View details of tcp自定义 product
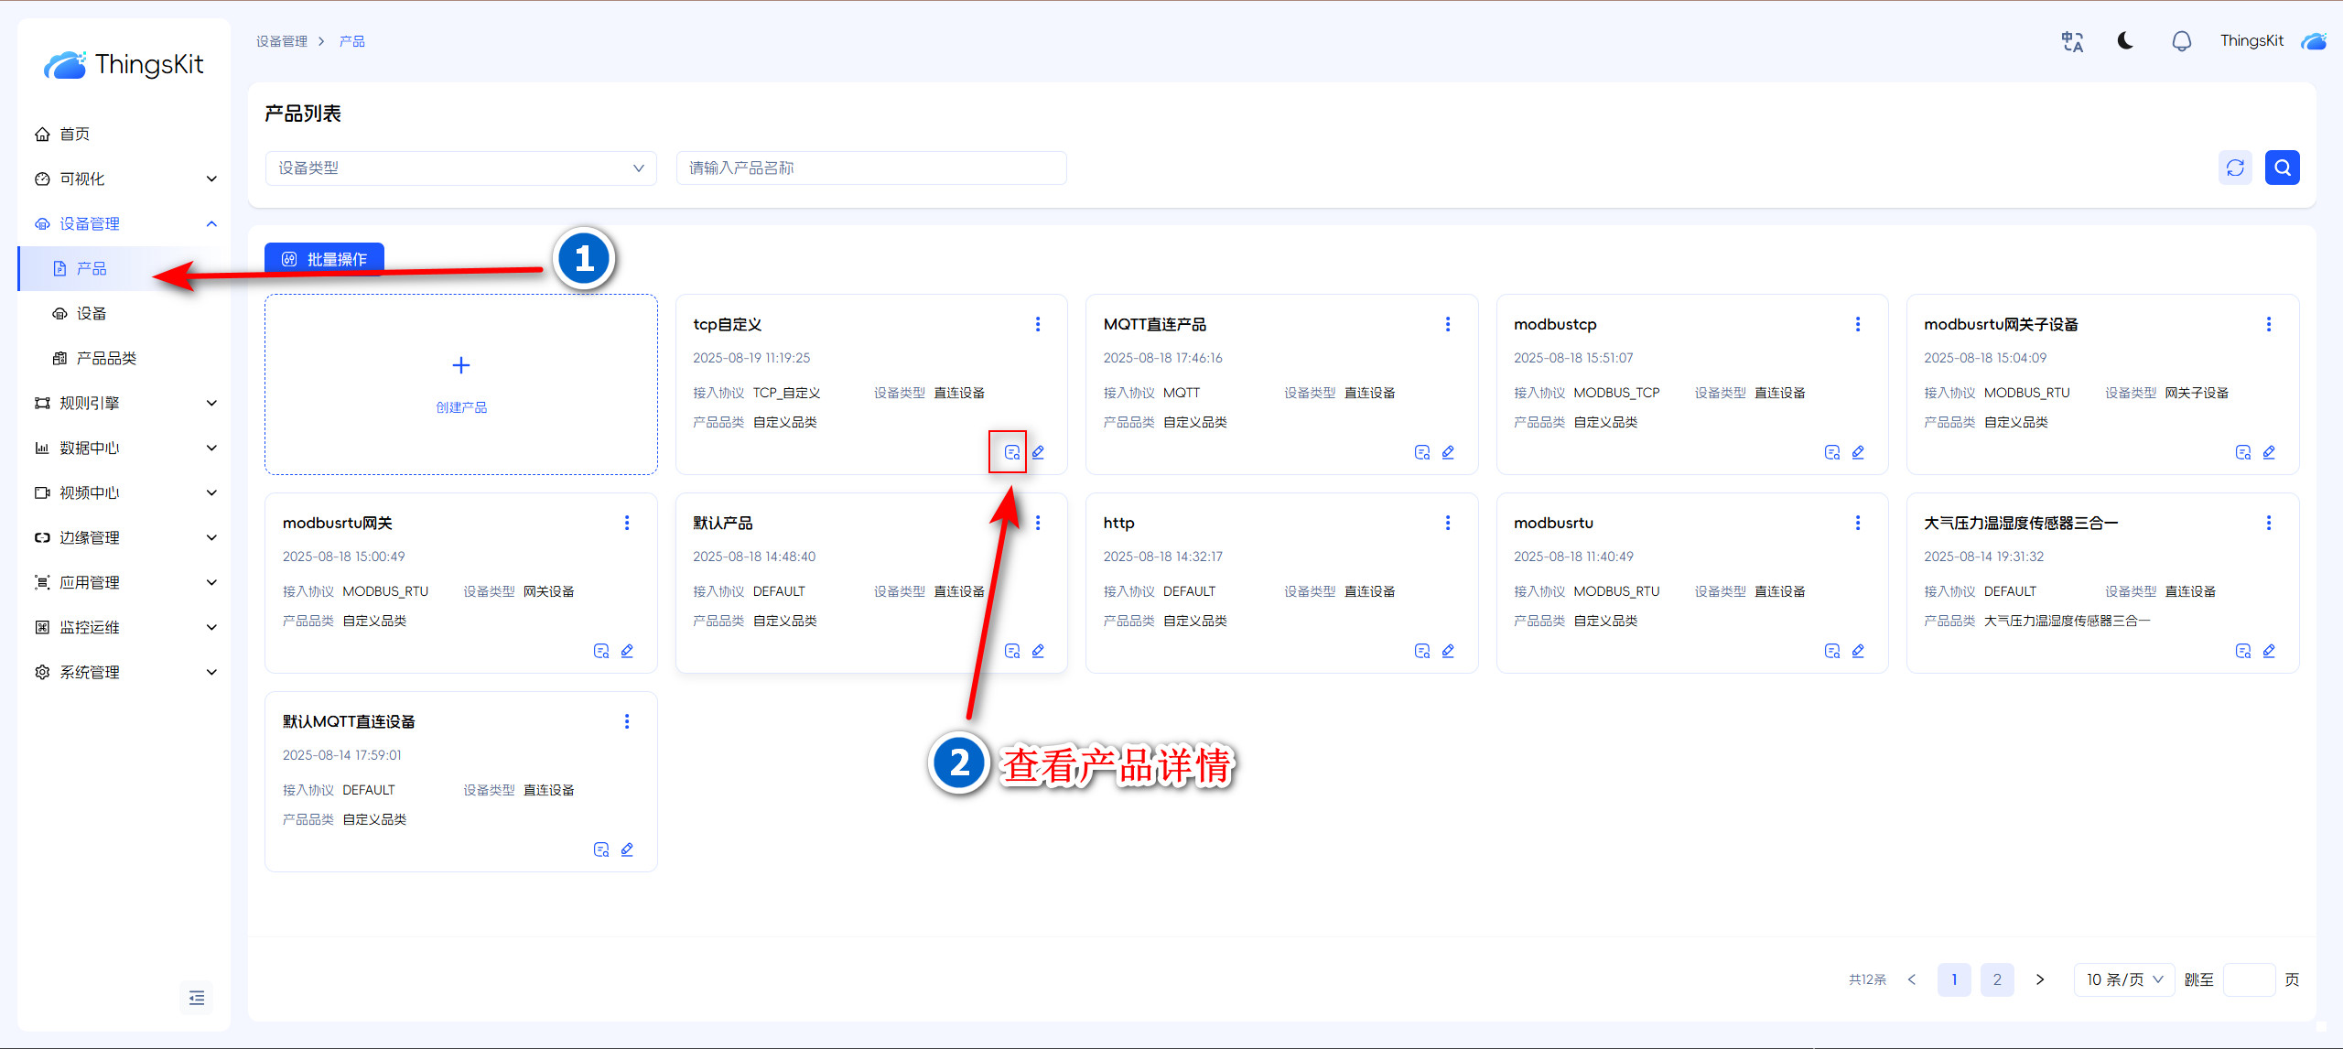Screen dimensions: 2343x1049 1011,452
